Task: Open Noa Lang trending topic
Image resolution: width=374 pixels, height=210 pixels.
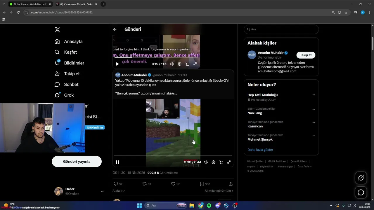Action: click(x=255, y=113)
